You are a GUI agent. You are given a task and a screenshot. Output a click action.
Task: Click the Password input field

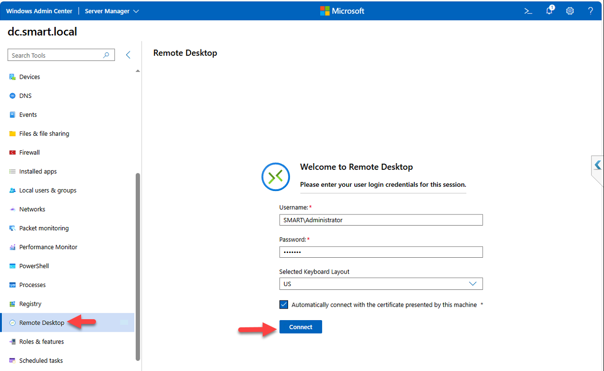(x=381, y=252)
